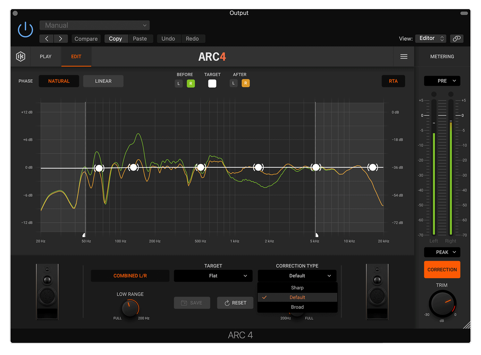Click the left speaker icon
Screen dimensions: 481x355
tap(47, 292)
